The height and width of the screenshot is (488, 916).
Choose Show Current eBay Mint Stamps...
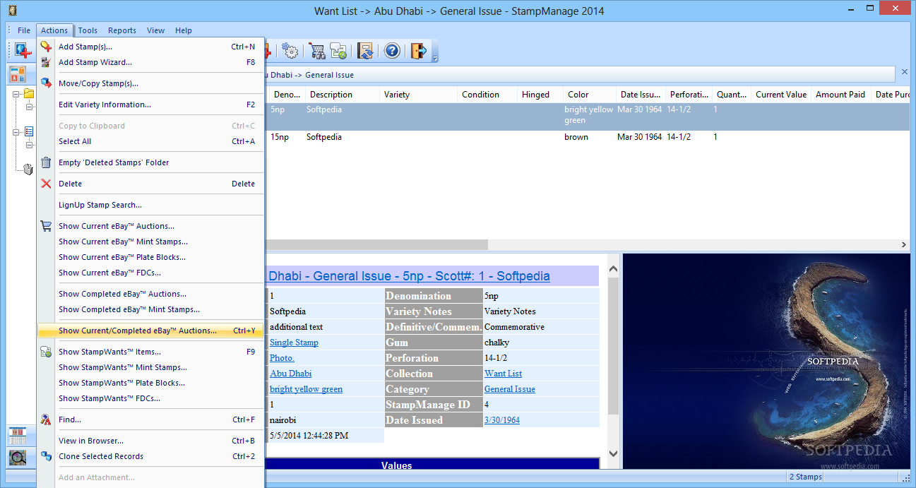[x=151, y=242]
